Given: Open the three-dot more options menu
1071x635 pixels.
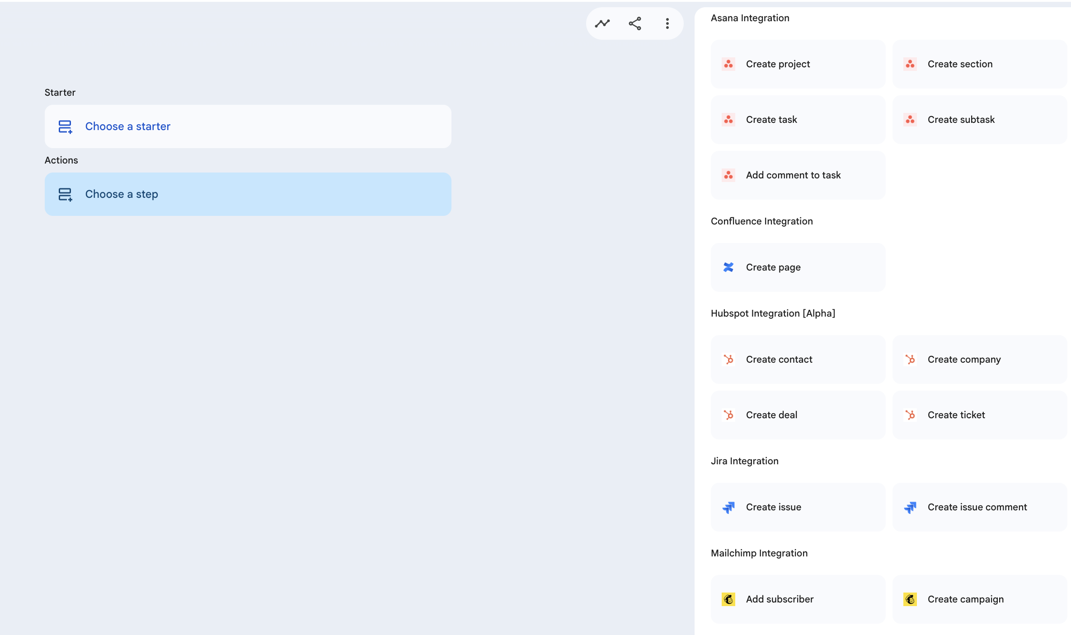Looking at the screenshot, I should [667, 23].
